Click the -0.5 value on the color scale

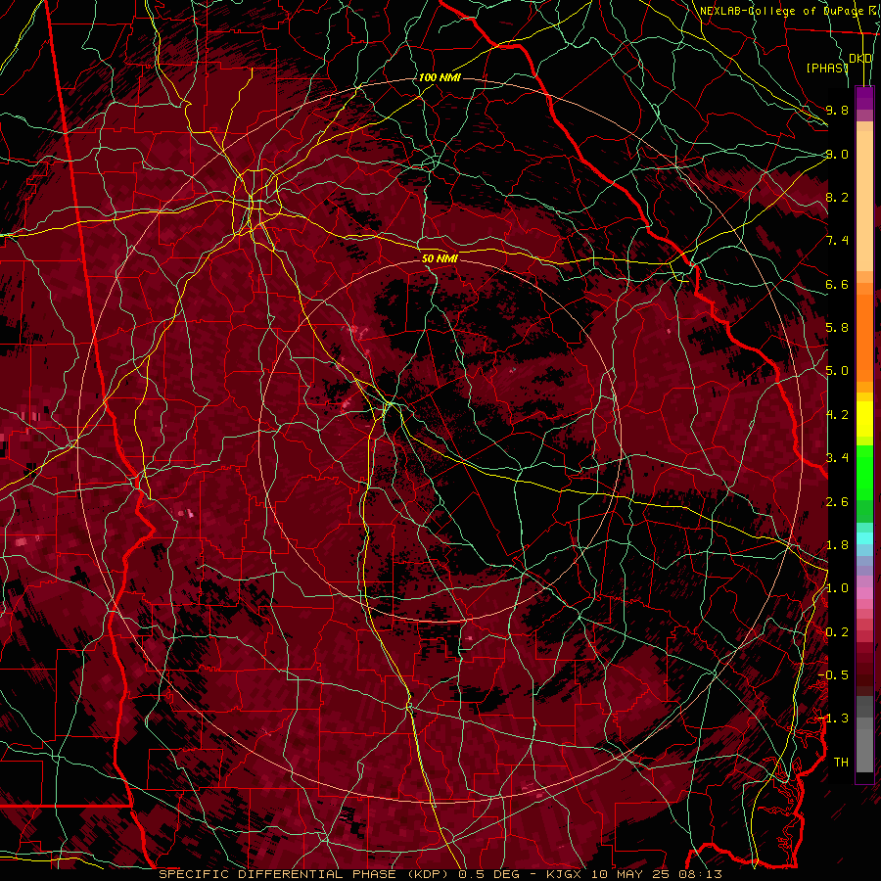click(833, 675)
